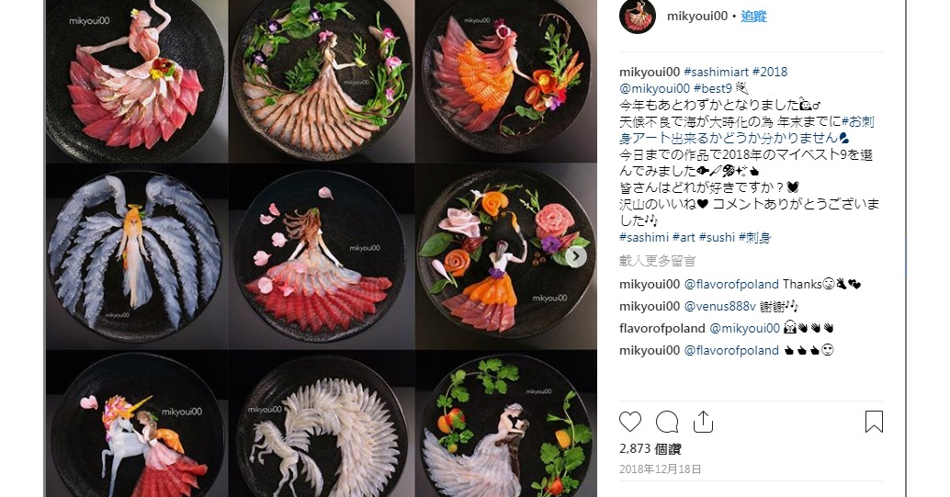Open mikyoui00 profile picture avatar
Viewport: 950px width, 497px height.
[x=638, y=16]
